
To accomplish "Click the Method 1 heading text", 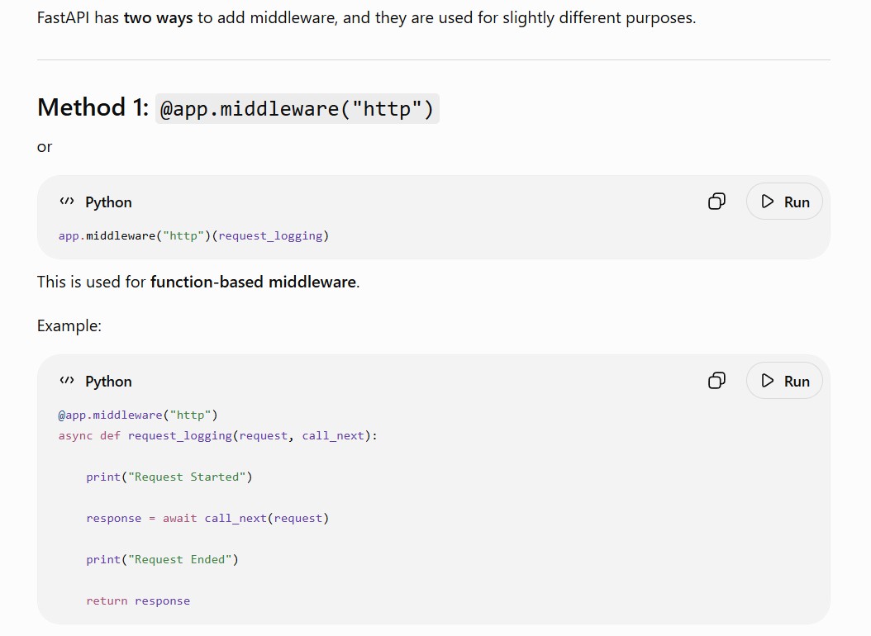I will coord(93,107).
